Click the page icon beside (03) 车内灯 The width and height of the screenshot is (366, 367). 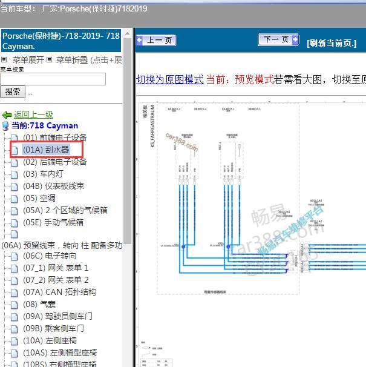tap(15, 174)
